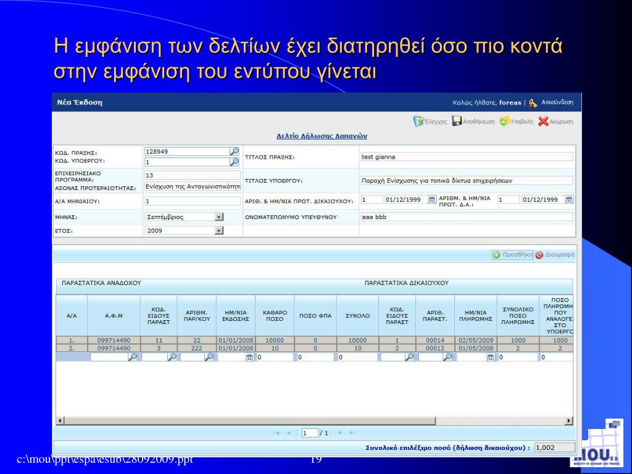Screen dimensions: 632x474
Task: Go to next page of table
Action: (x=340, y=433)
